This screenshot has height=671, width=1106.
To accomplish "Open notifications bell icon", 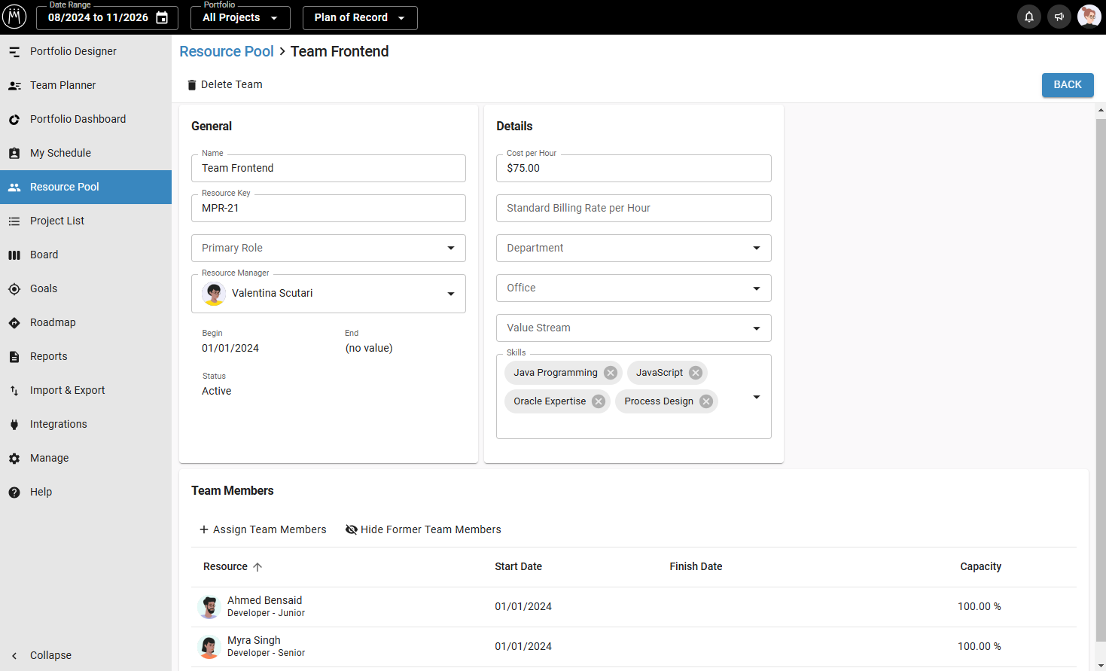I will coord(1029,17).
